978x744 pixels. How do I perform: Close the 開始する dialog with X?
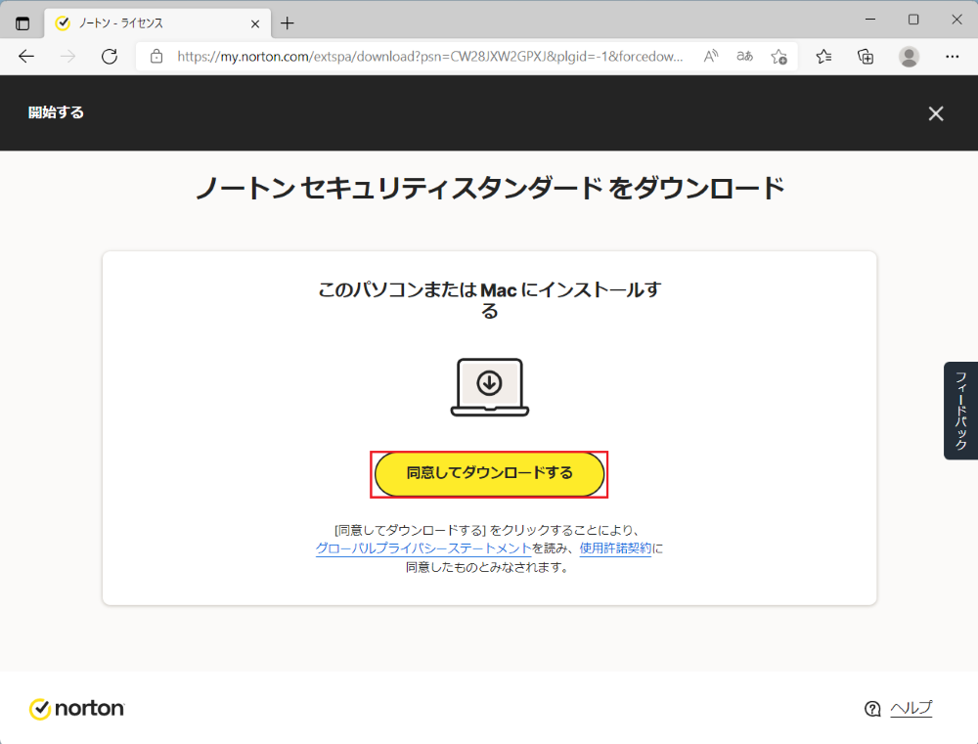point(936,113)
